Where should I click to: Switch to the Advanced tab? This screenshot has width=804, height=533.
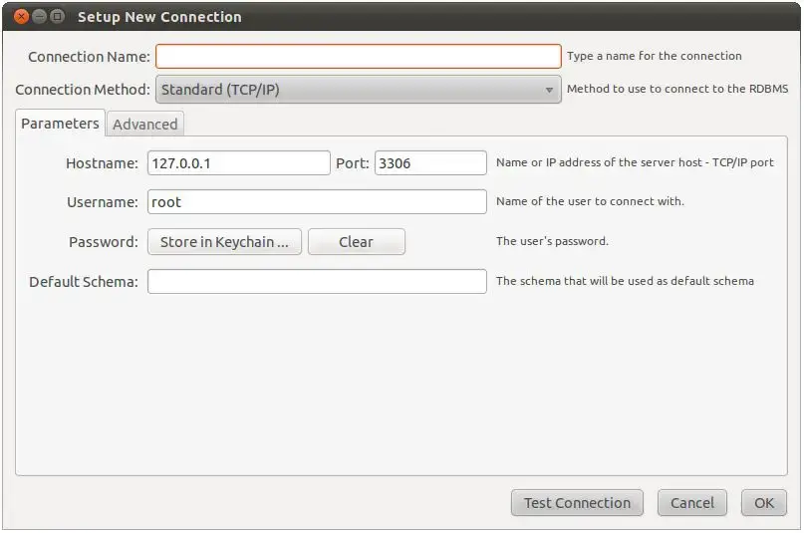(145, 125)
